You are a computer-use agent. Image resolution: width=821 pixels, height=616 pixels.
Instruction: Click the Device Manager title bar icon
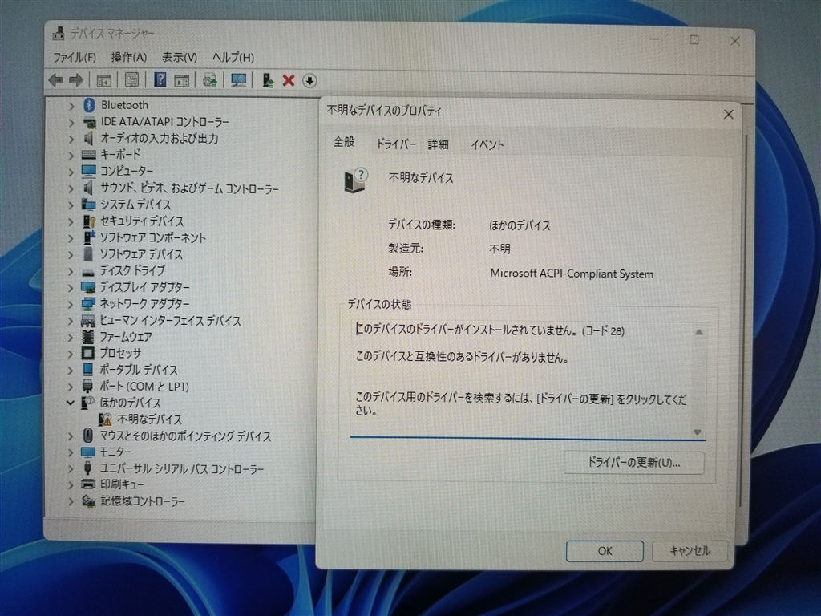[58, 33]
